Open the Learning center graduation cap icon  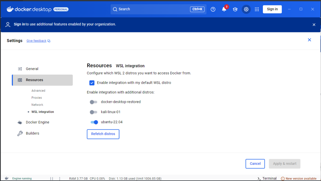pyautogui.click(x=235, y=9)
